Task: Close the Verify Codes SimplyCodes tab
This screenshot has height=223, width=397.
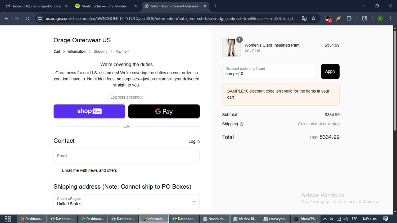Action: [x=136, y=6]
